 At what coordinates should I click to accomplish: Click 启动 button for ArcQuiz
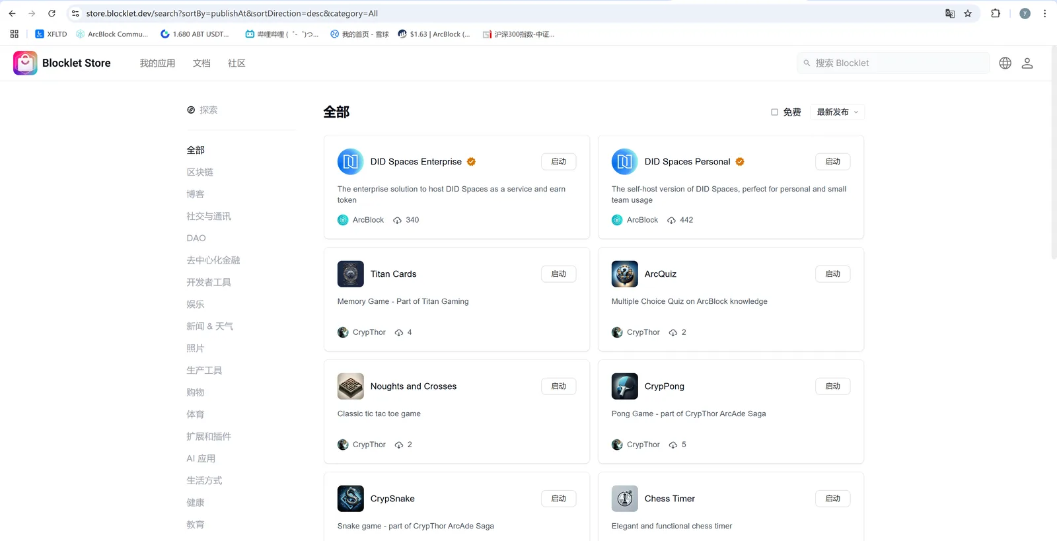pos(833,274)
